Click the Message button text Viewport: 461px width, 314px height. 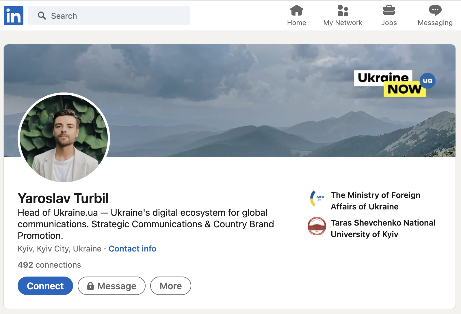pyautogui.click(x=117, y=286)
